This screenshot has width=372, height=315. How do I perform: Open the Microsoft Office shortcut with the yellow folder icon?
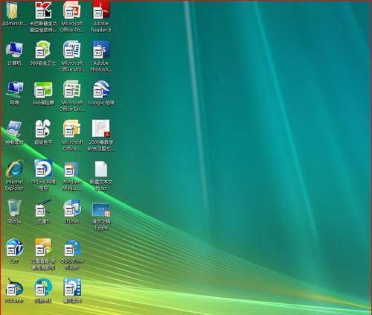pos(72,129)
